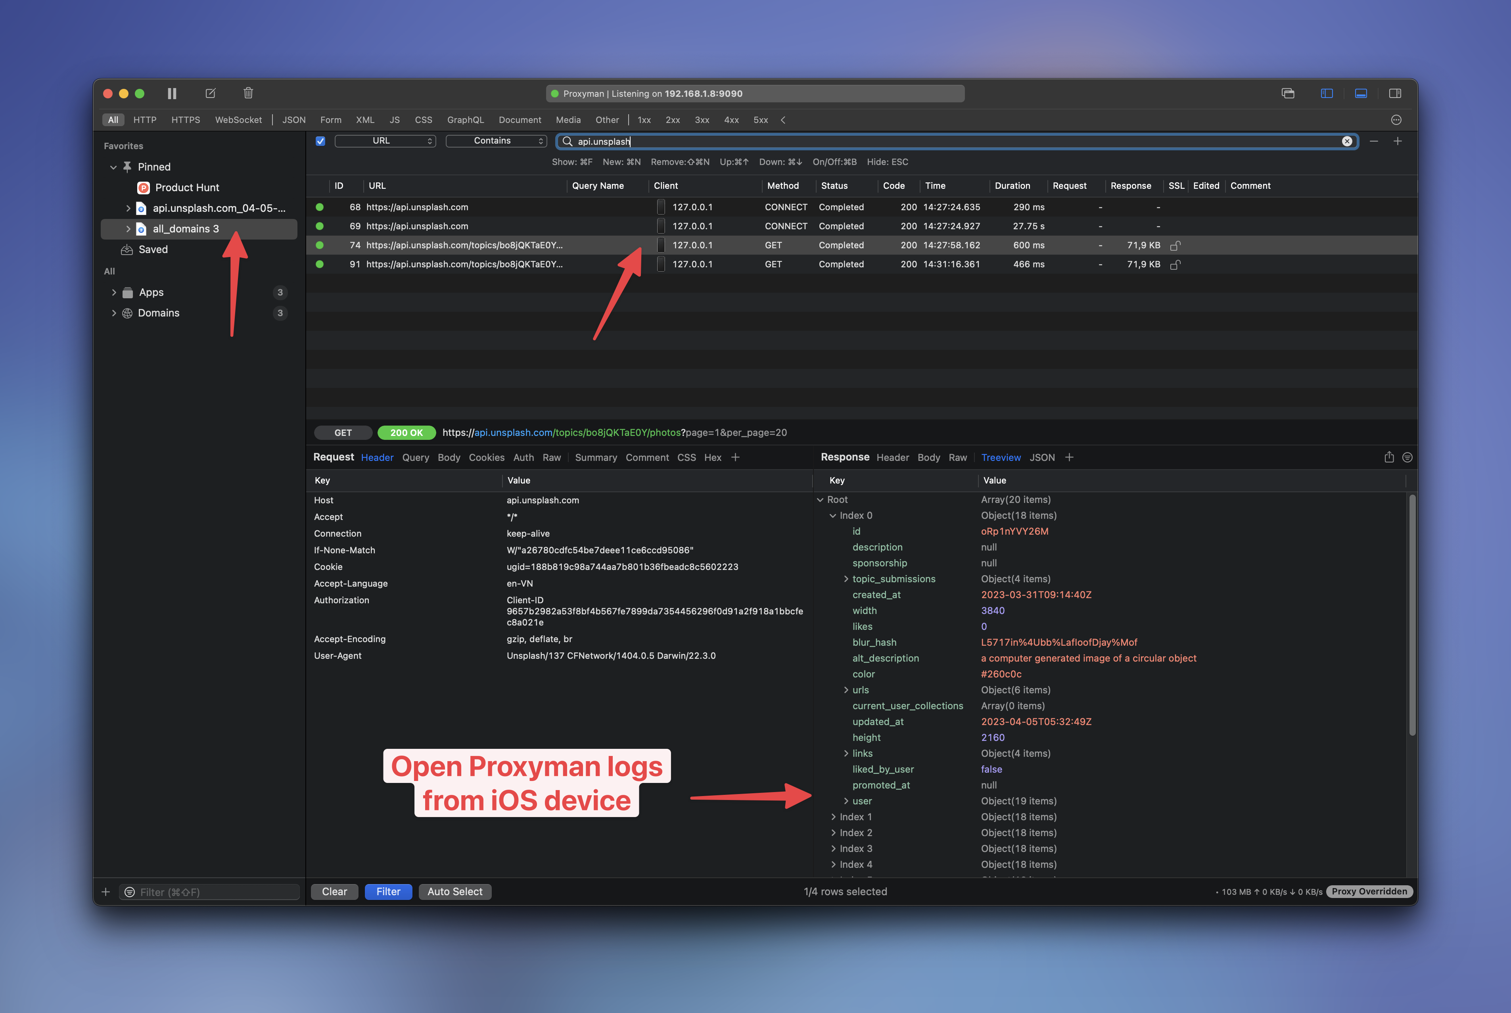
Task: Toggle the All protocol filter
Action: 113,120
